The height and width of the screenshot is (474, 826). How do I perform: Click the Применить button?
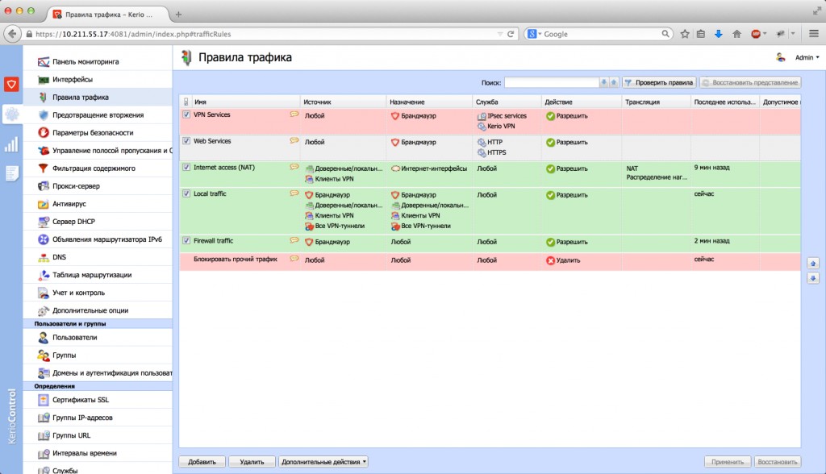[728, 462]
